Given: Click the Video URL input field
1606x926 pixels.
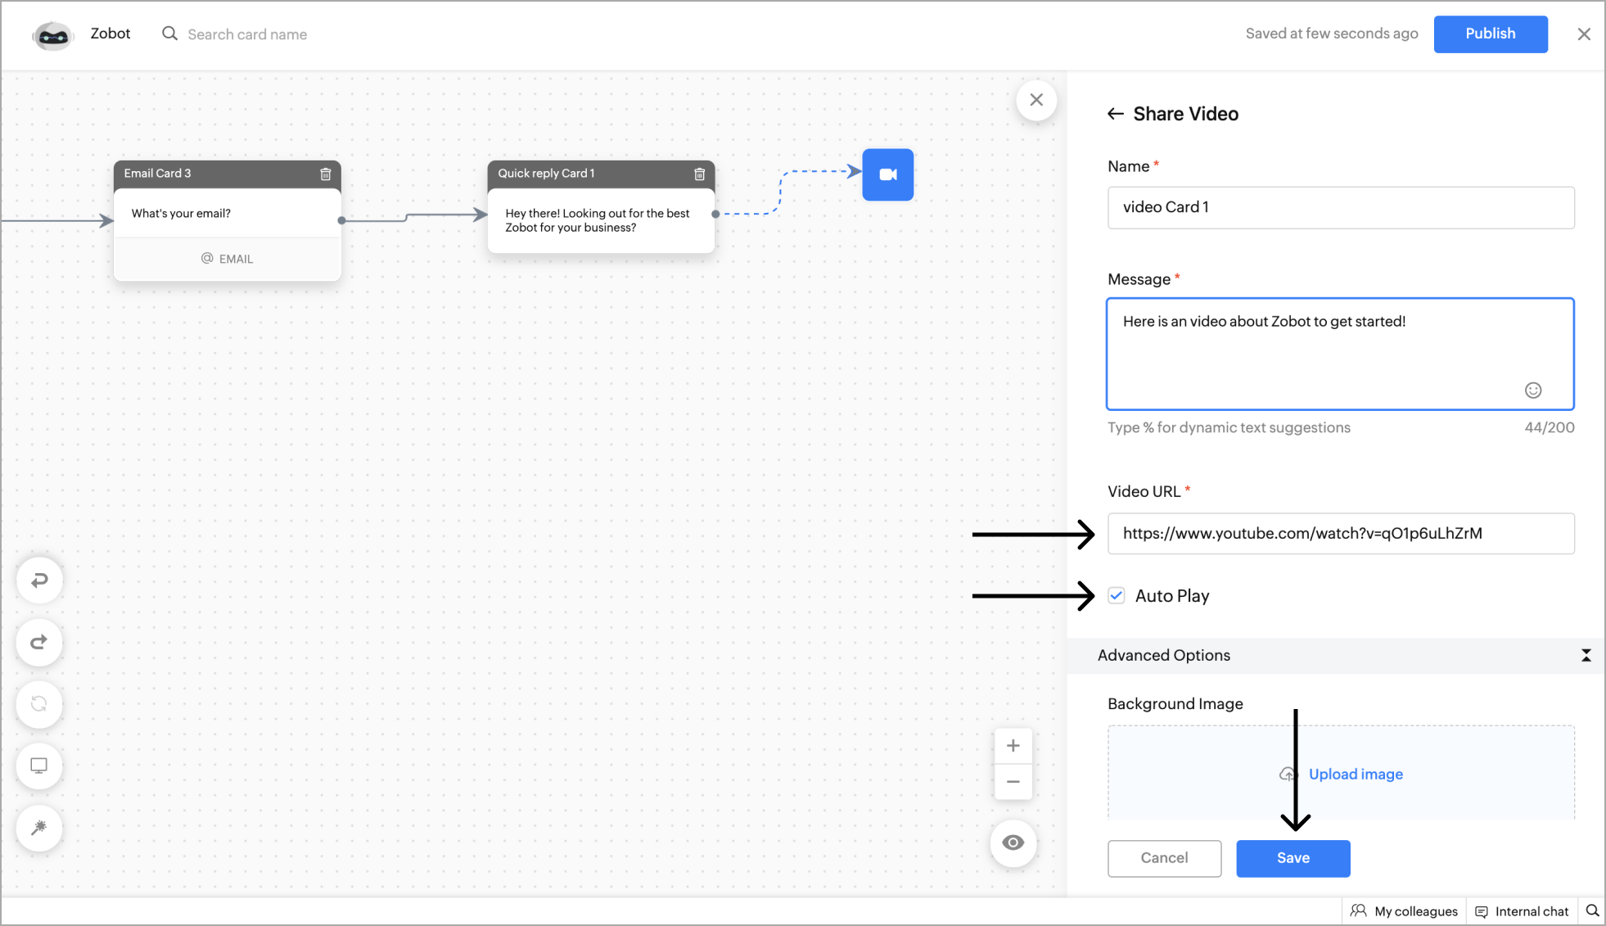Looking at the screenshot, I should coord(1340,534).
